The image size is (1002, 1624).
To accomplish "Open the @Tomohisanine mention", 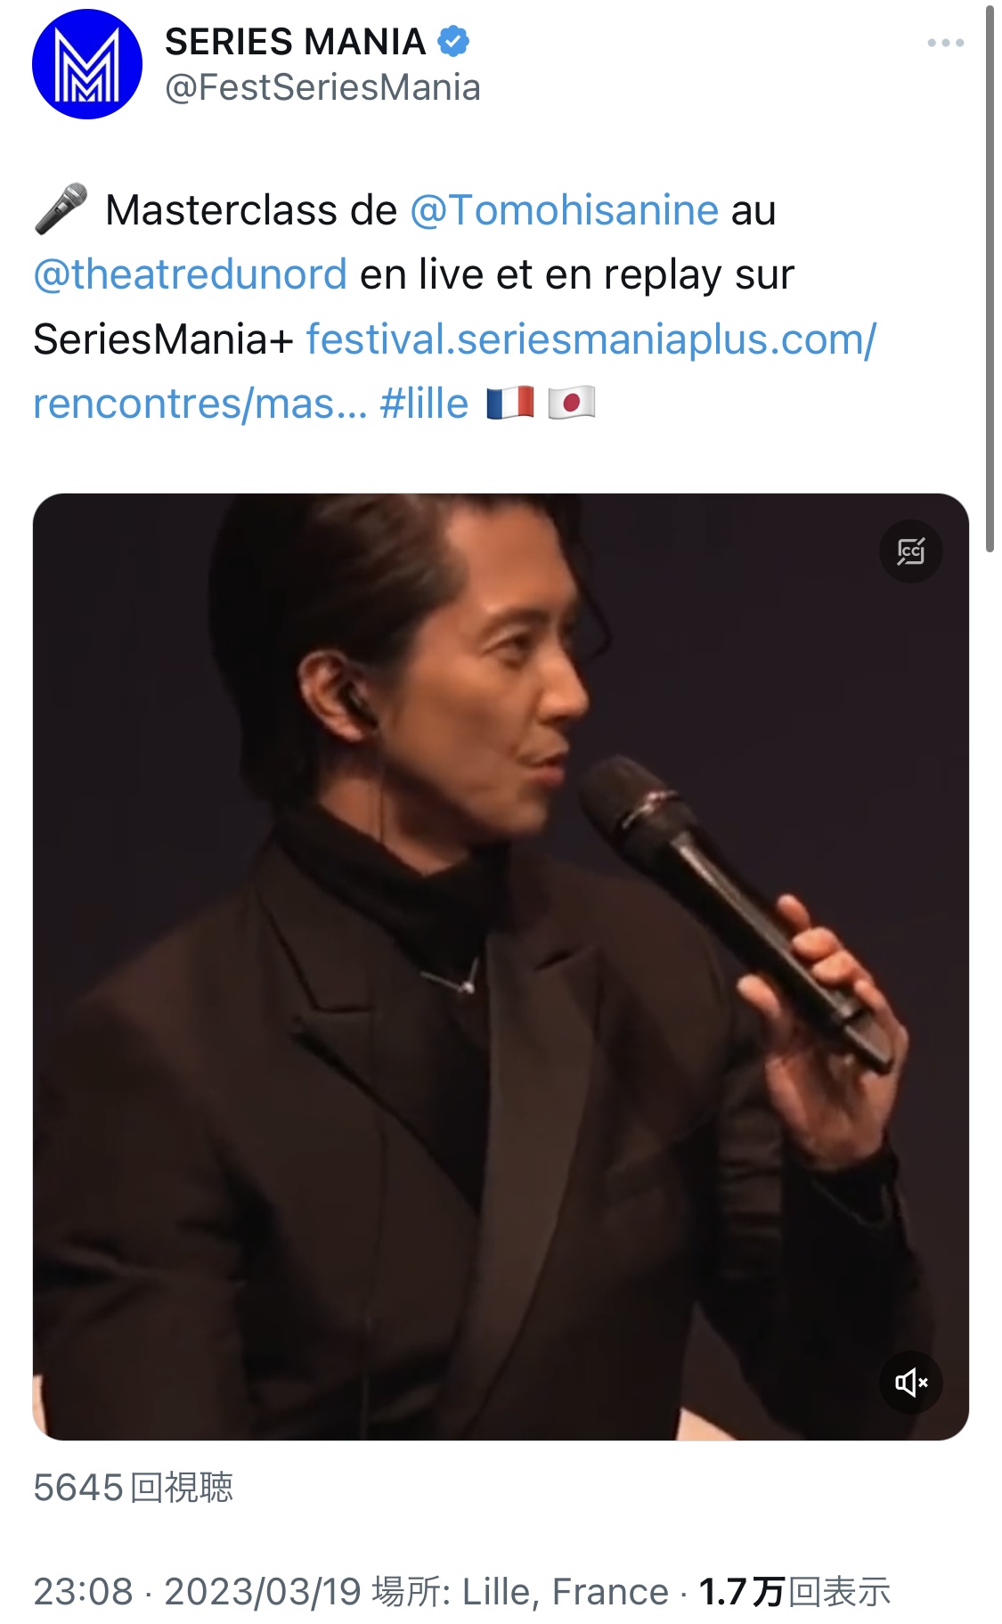I will pos(564,210).
